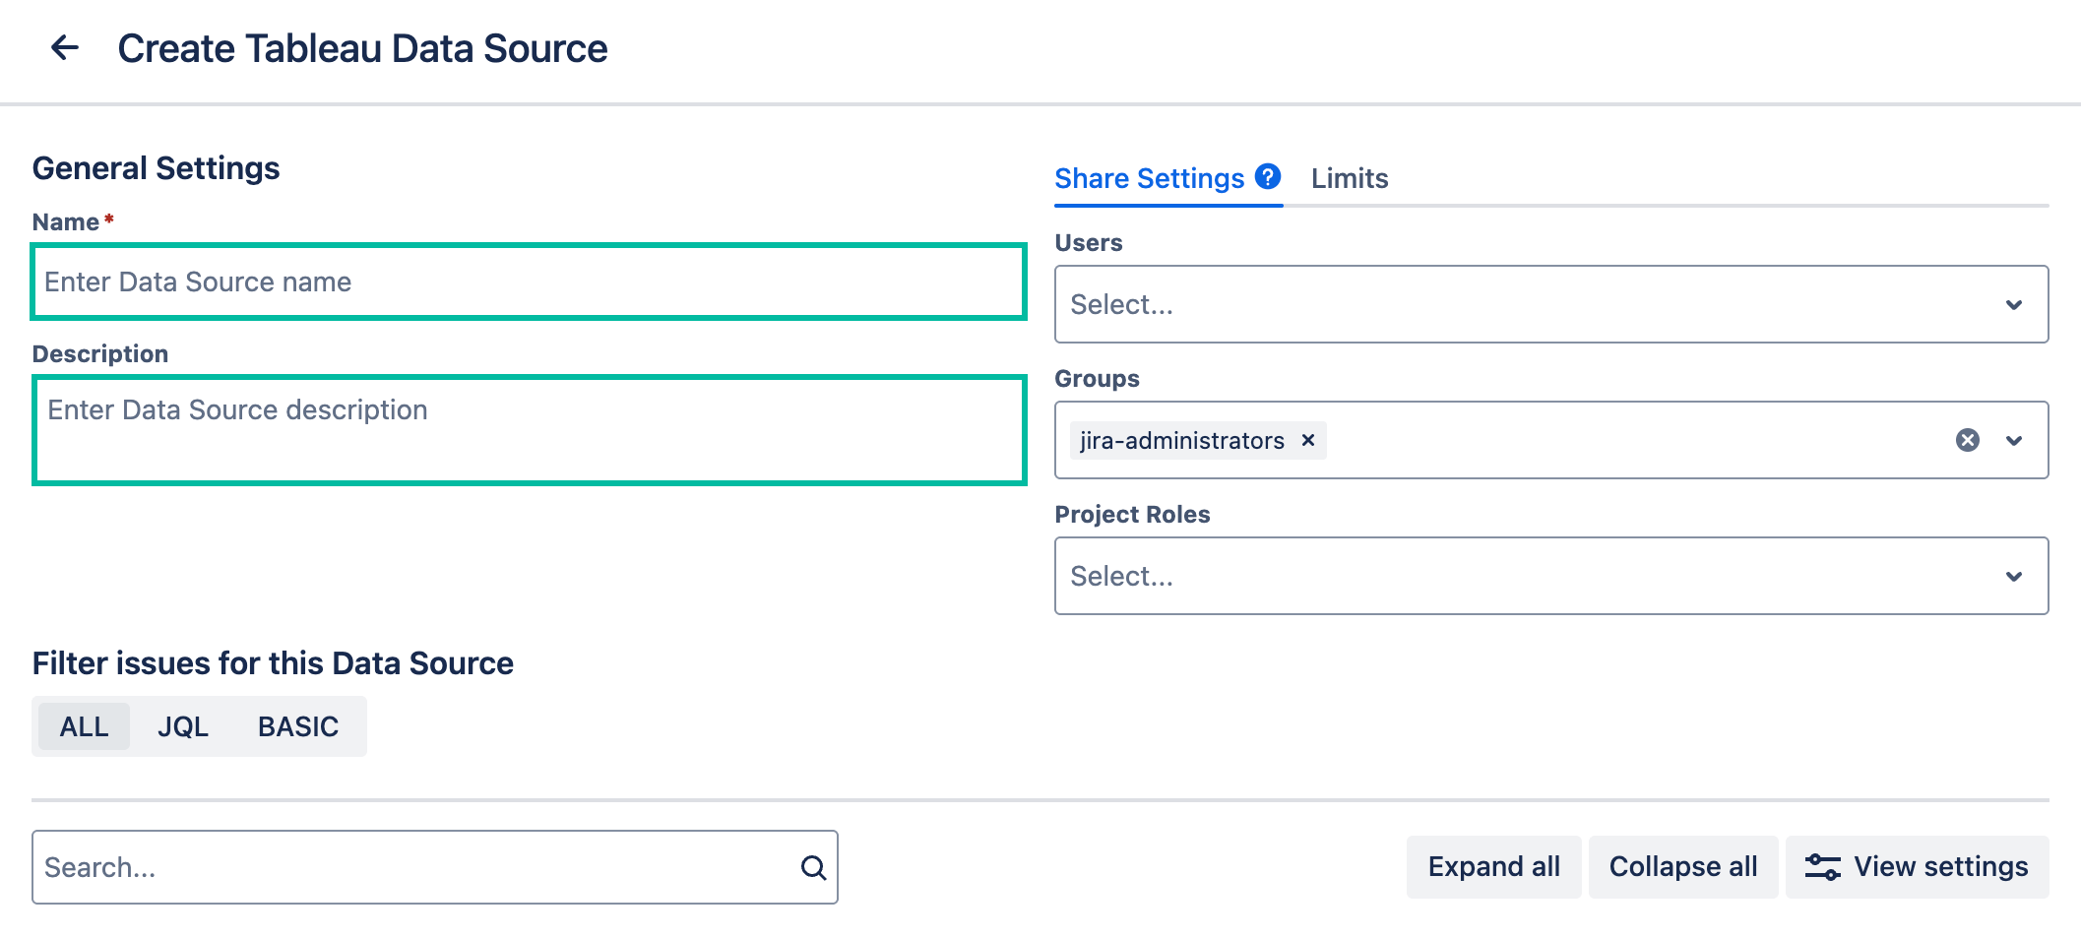Image resolution: width=2081 pixels, height=939 pixels.
Task: Remove the jira-administrators group tag
Action: click(1308, 440)
